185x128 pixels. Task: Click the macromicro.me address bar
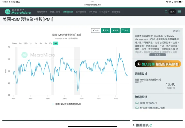(x=92, y=5)
